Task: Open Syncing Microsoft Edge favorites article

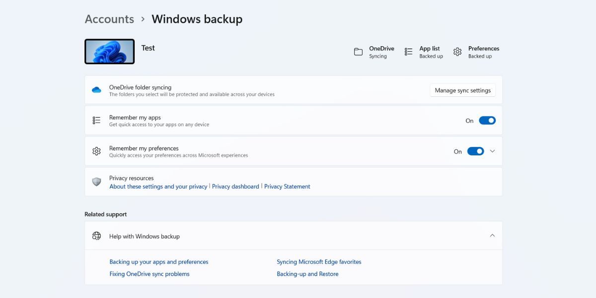Action: 319,262
